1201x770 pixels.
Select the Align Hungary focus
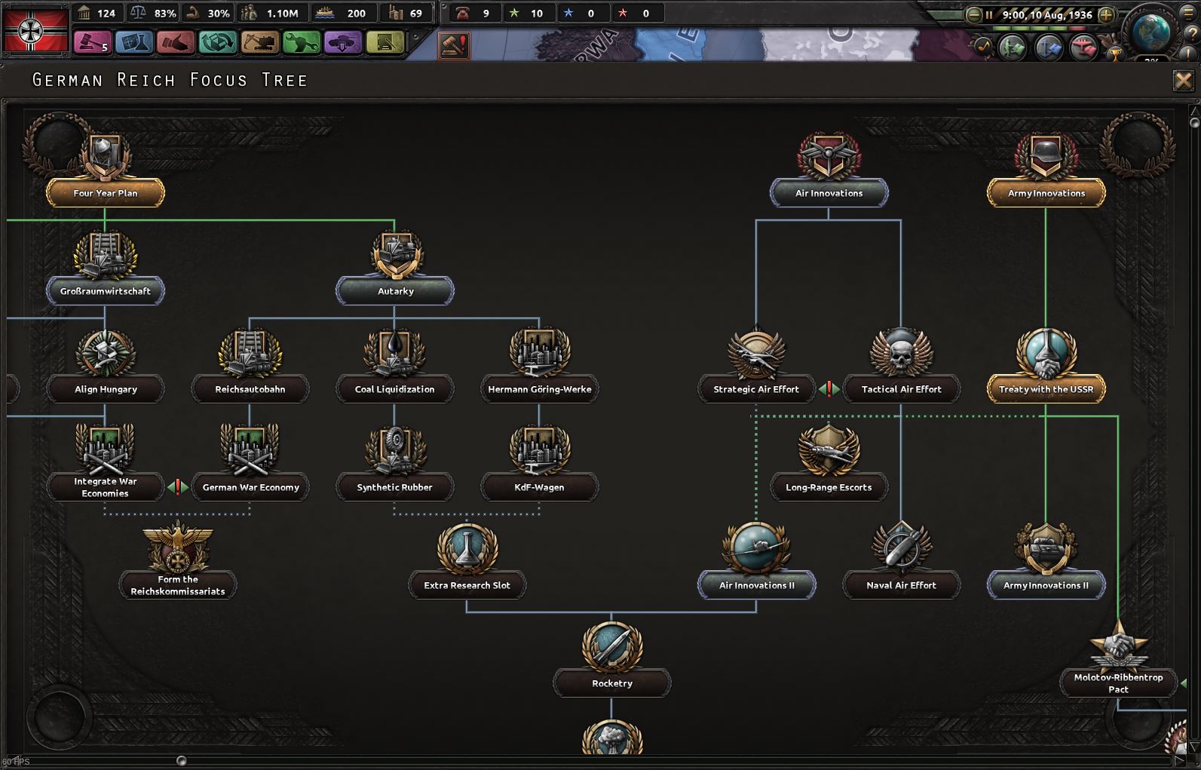(106, 389)
